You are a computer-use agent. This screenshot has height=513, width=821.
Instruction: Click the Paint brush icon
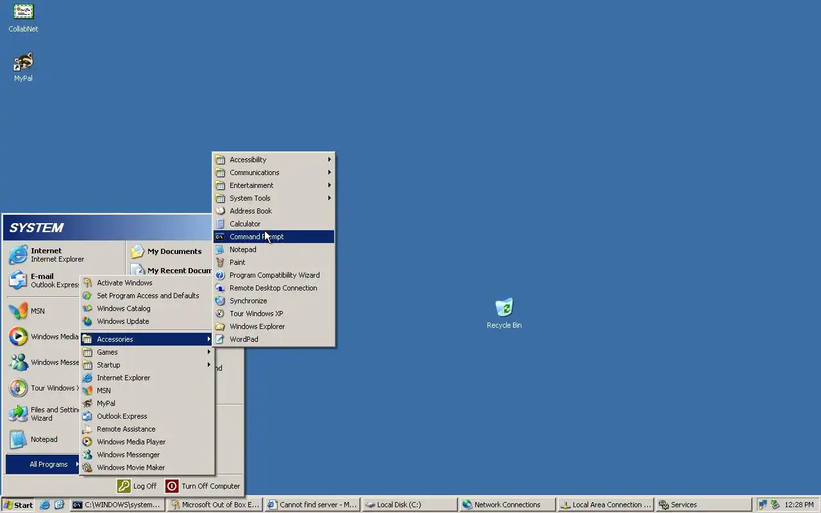pyautogui.click(x=220, y=262)
